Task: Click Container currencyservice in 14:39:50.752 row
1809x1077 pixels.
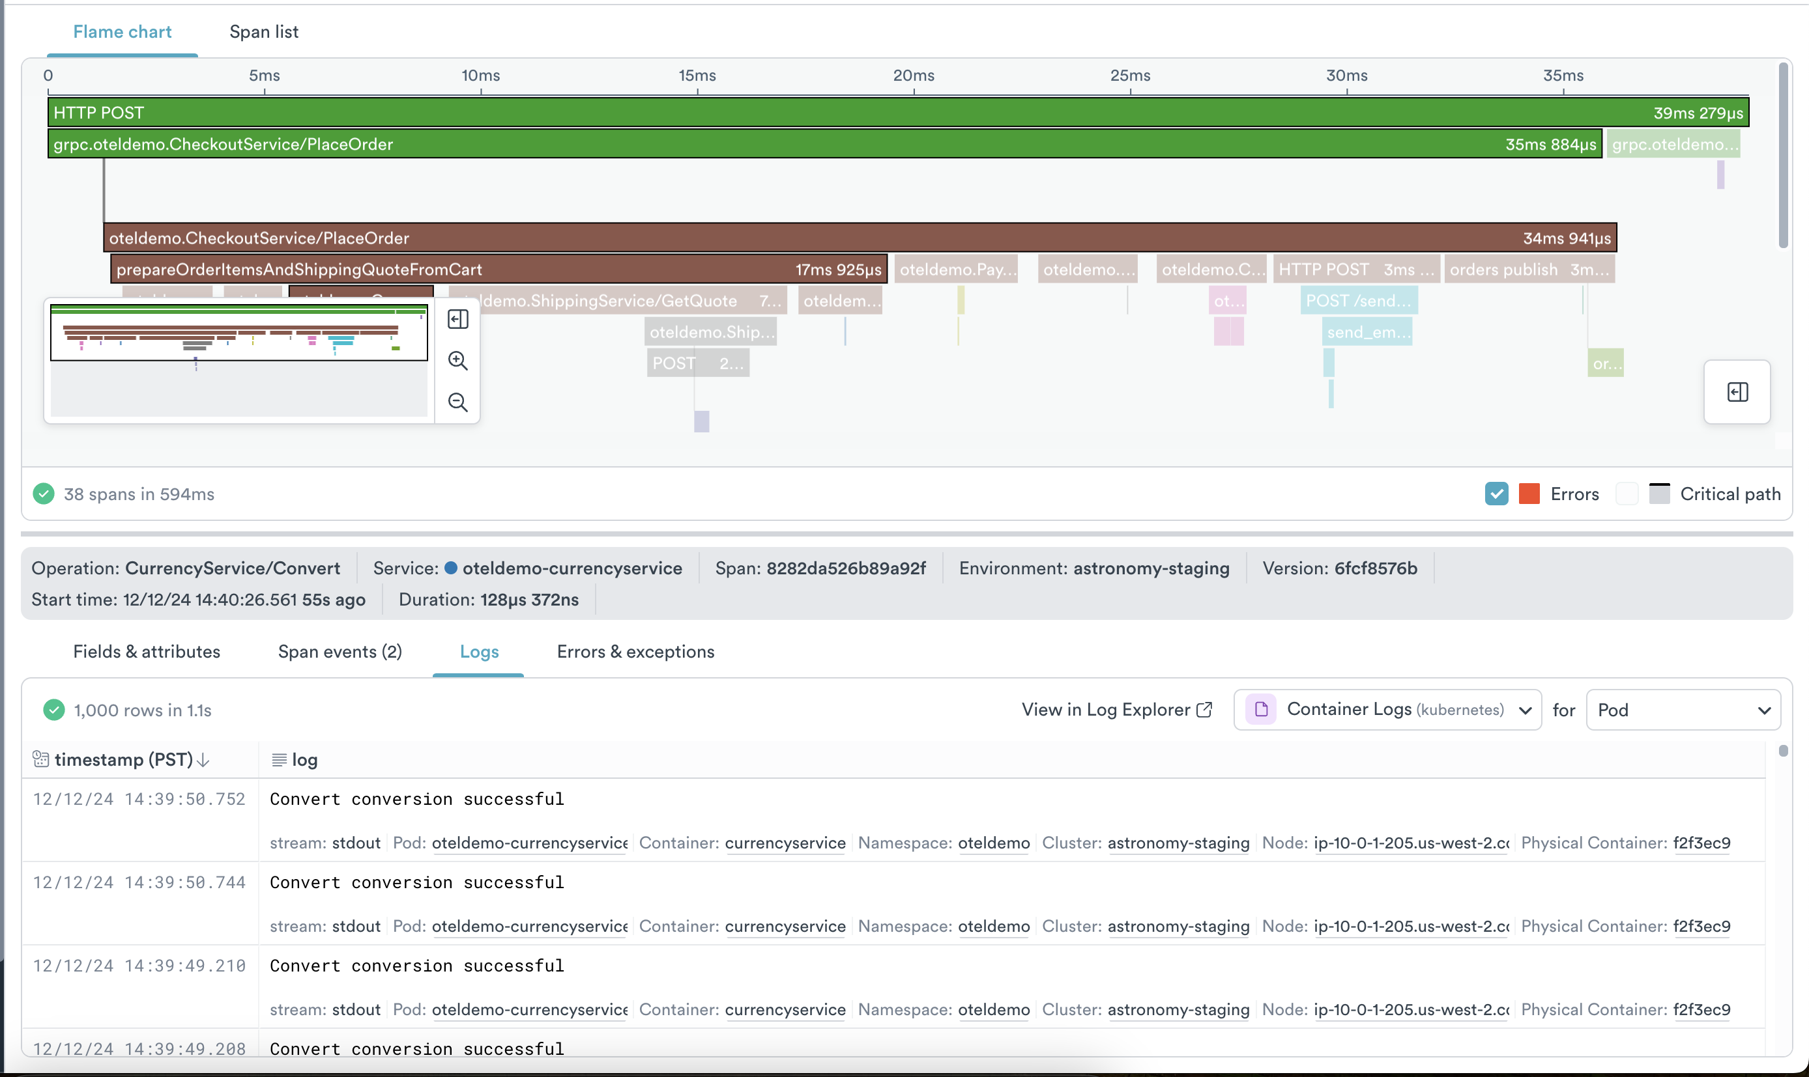Action: (785, 843)
